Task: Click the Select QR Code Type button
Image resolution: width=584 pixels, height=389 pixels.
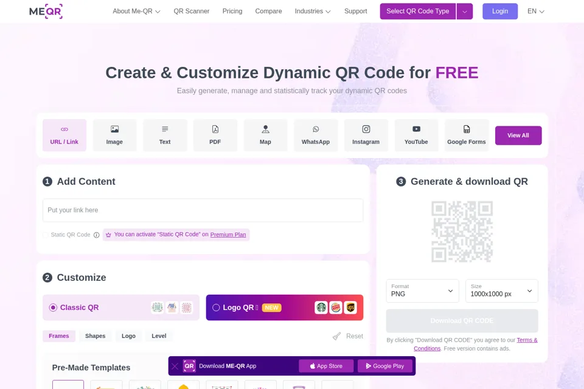Action: (x=417, y=12)
